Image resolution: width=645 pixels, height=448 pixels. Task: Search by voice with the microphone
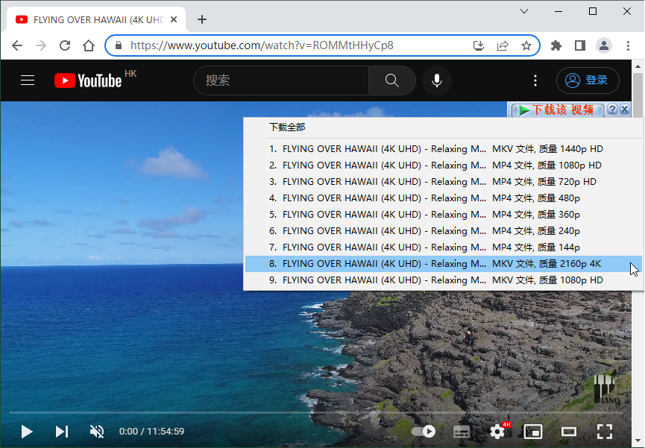coord(437,81)
